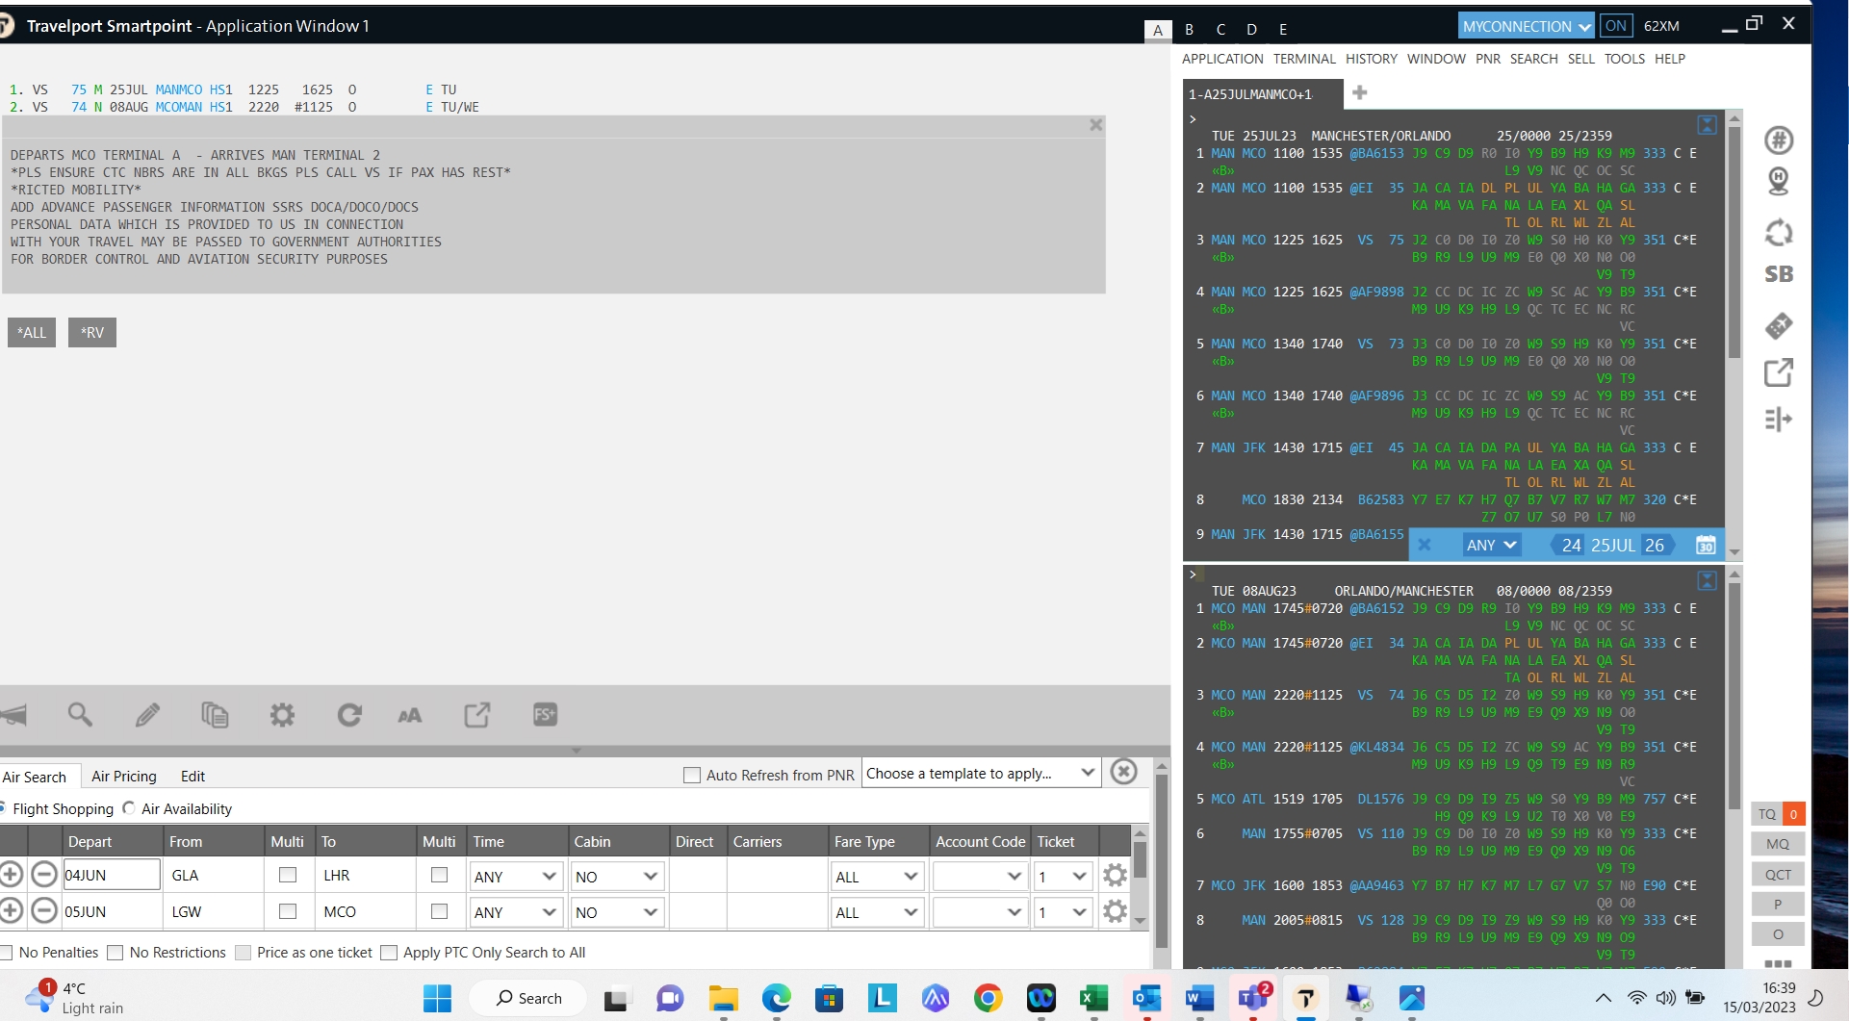Open the Account Code dropdown for the 05JUN row
Viewport: 1849px width, 1021px height.
pos(979,911)
